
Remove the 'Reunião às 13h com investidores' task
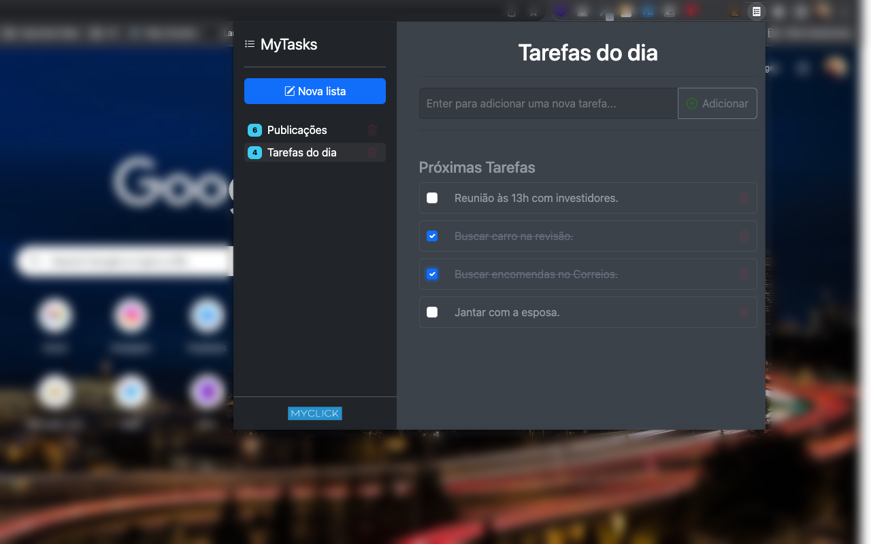744,198
